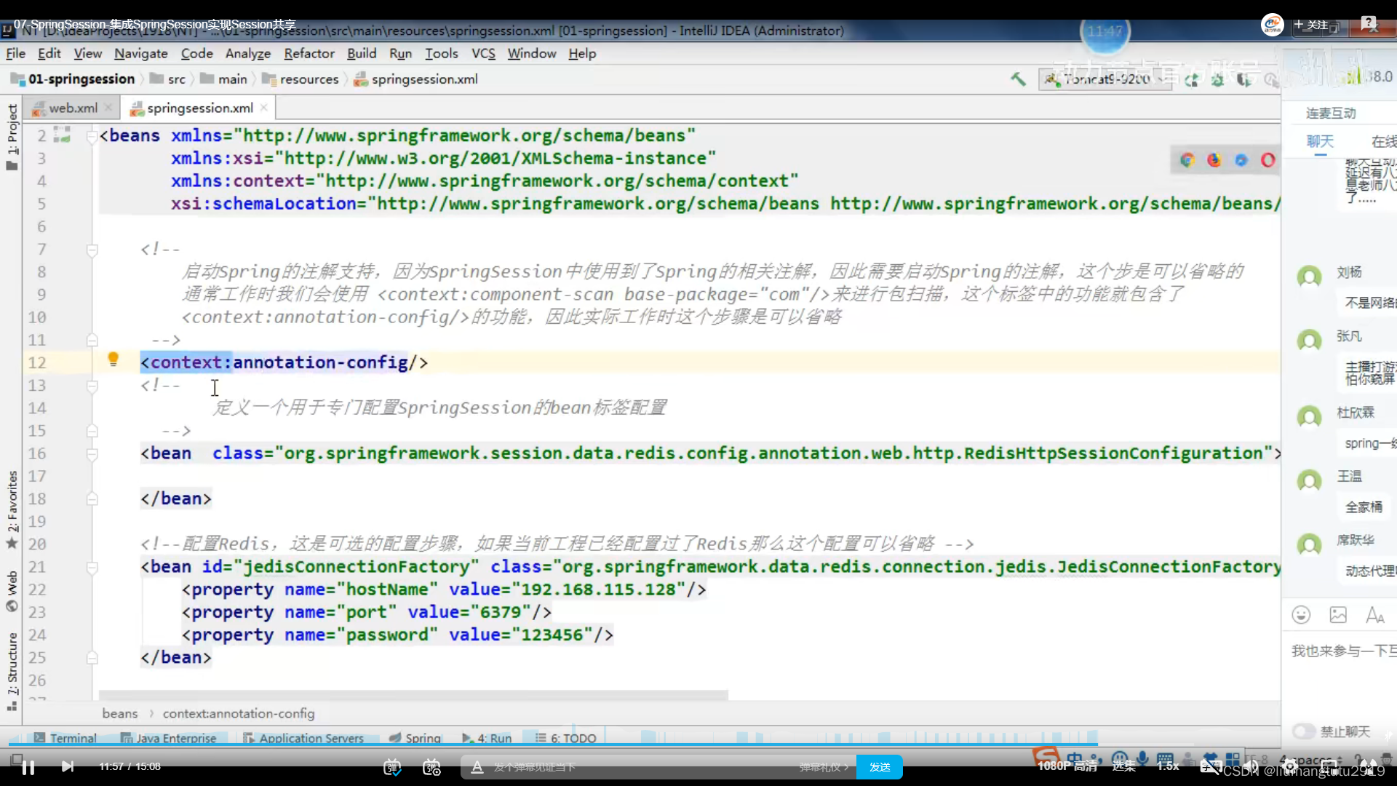Open the Tomcat9-9200 run configuration dropdown
This screenshot has width=1397, height=786.
(1106, 79)
